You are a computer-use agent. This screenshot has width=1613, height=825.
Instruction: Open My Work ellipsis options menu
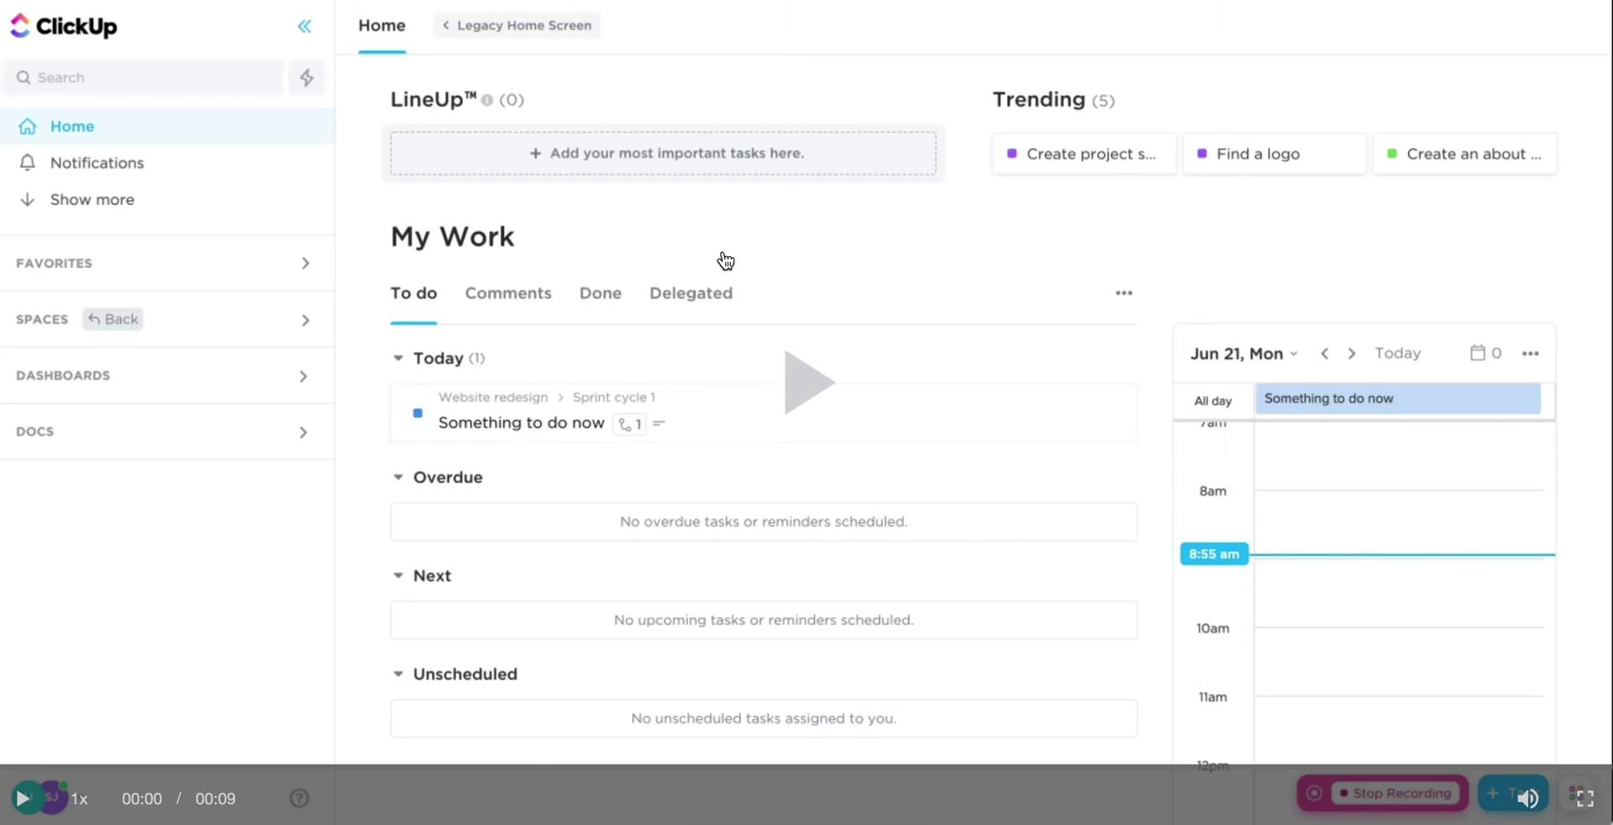1124,293
